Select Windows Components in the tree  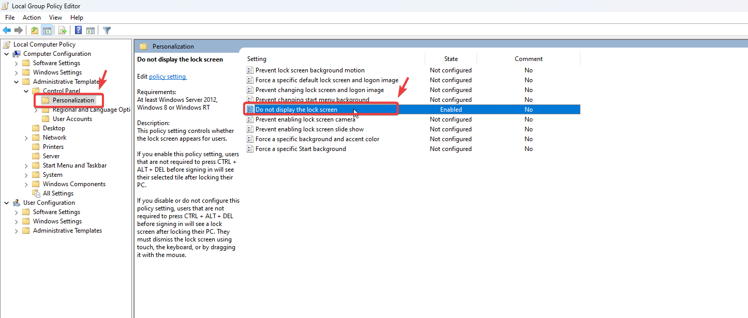[x=74, y=184]
